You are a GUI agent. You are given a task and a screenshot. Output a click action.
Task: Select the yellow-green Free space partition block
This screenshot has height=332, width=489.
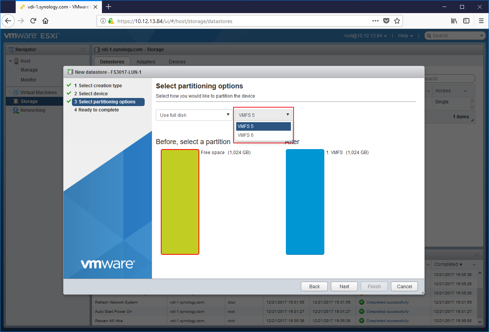tap(180, 202)
